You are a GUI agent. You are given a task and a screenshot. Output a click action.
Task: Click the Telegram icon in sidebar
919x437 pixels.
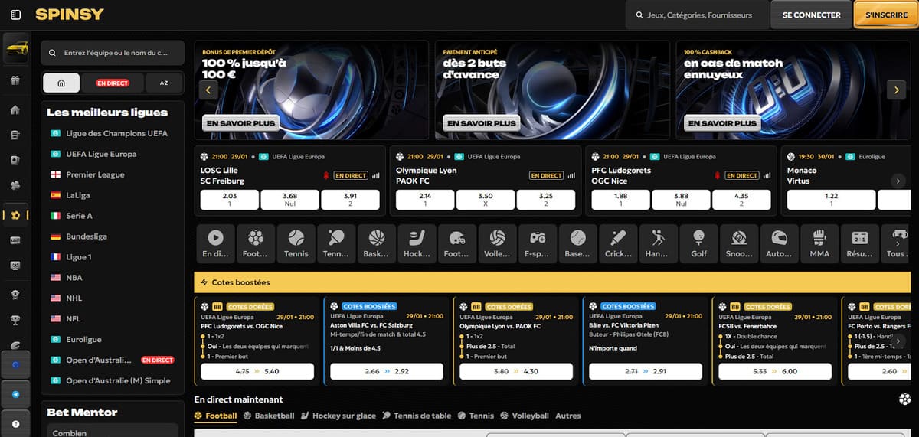(x=15, y=393)
